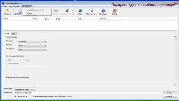Viewport: 179px width, 101px height.
Task: Open a file with the Открыть toolbar icon
Action: click(7, 12)
